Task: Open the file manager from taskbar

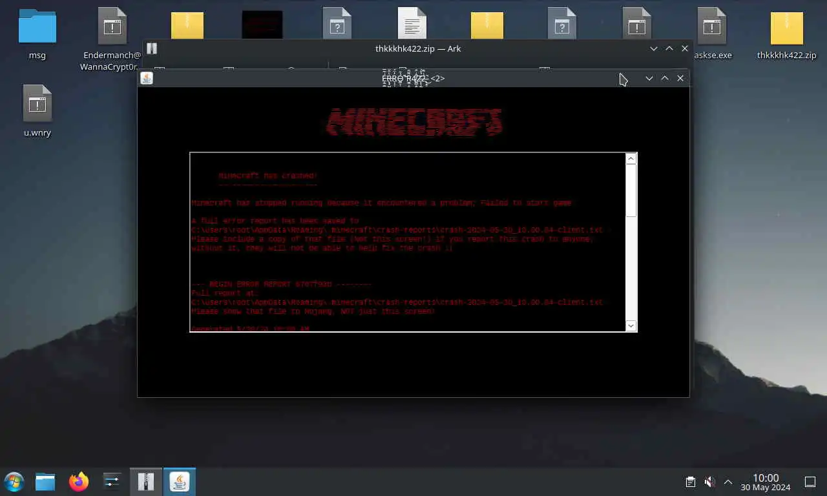Action: point(45,482)
